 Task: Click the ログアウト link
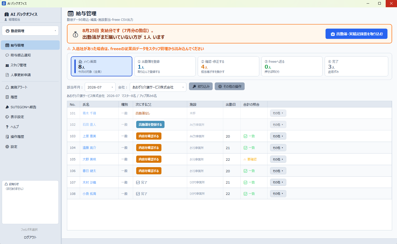[x=30, y=237]
